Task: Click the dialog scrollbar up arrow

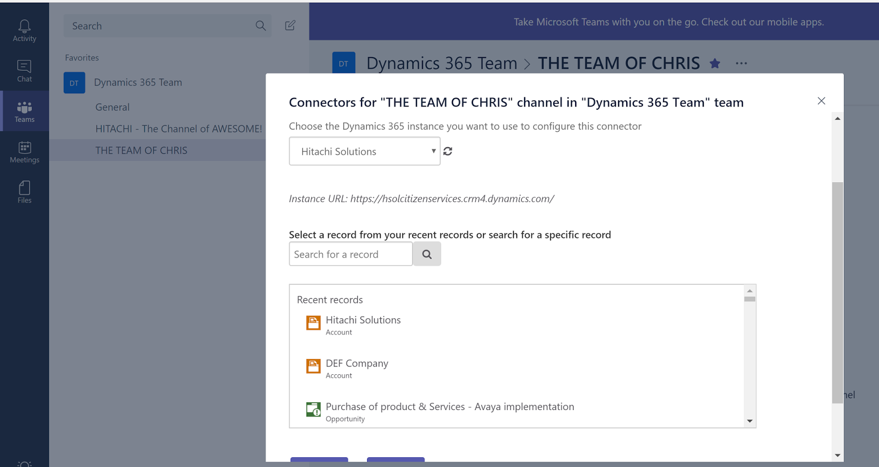Action: click(x=838, y=118)
